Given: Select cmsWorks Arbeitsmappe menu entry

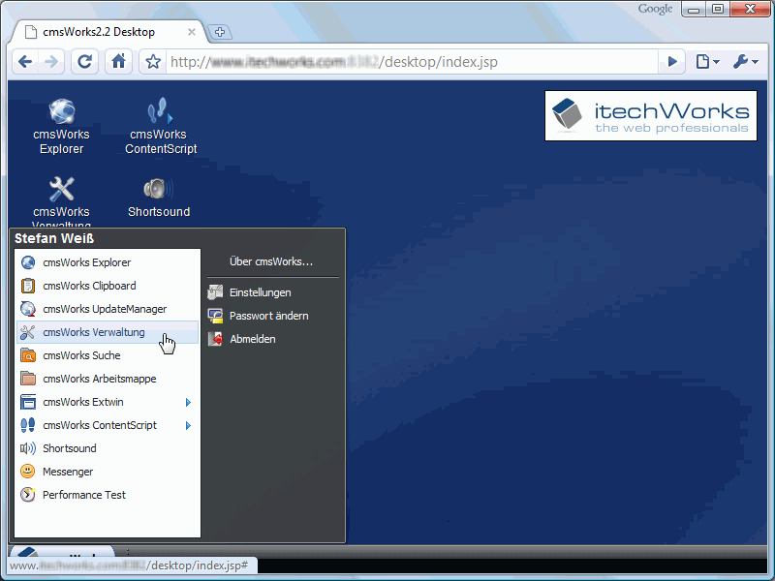Looking at the screenshot, I should pyautogui.click(x=108, y=379).
